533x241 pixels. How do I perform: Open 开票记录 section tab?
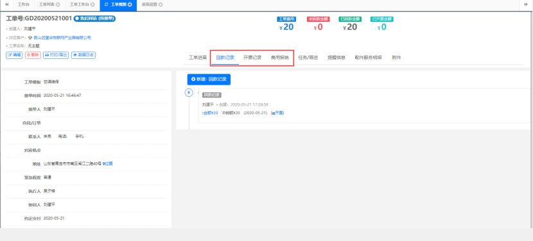point(252,58)
